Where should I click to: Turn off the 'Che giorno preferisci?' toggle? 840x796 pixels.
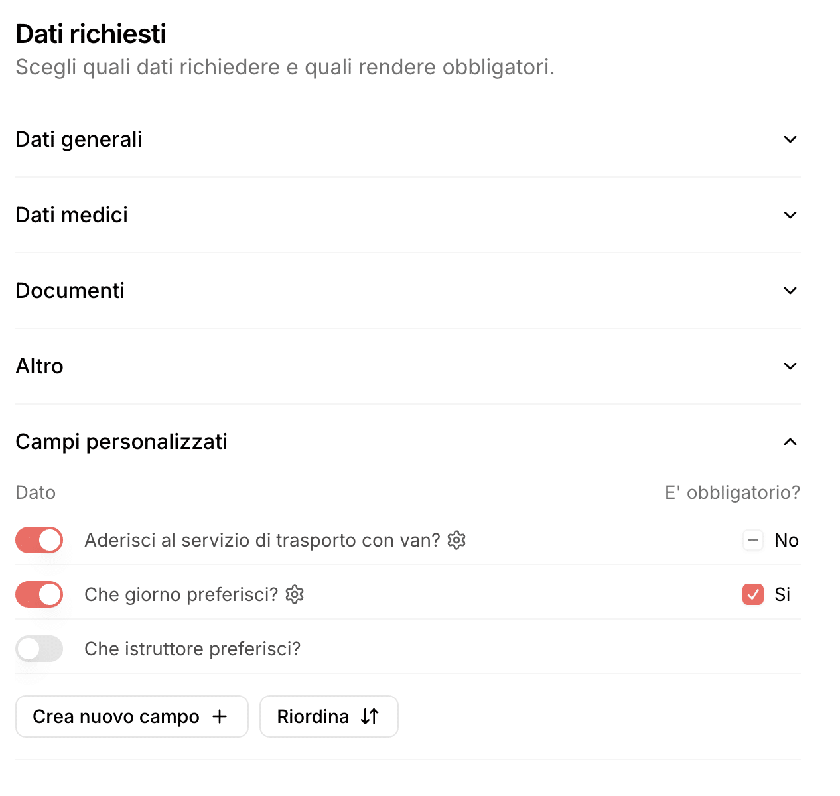pyautogui.click(x=39, y=594)
